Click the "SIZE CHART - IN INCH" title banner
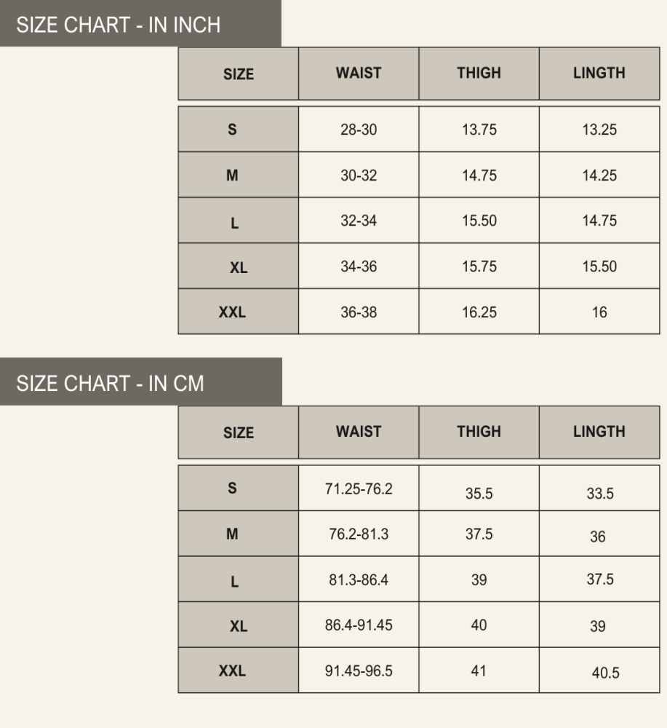Screen dimensions: 667x728 pos(119,25)
